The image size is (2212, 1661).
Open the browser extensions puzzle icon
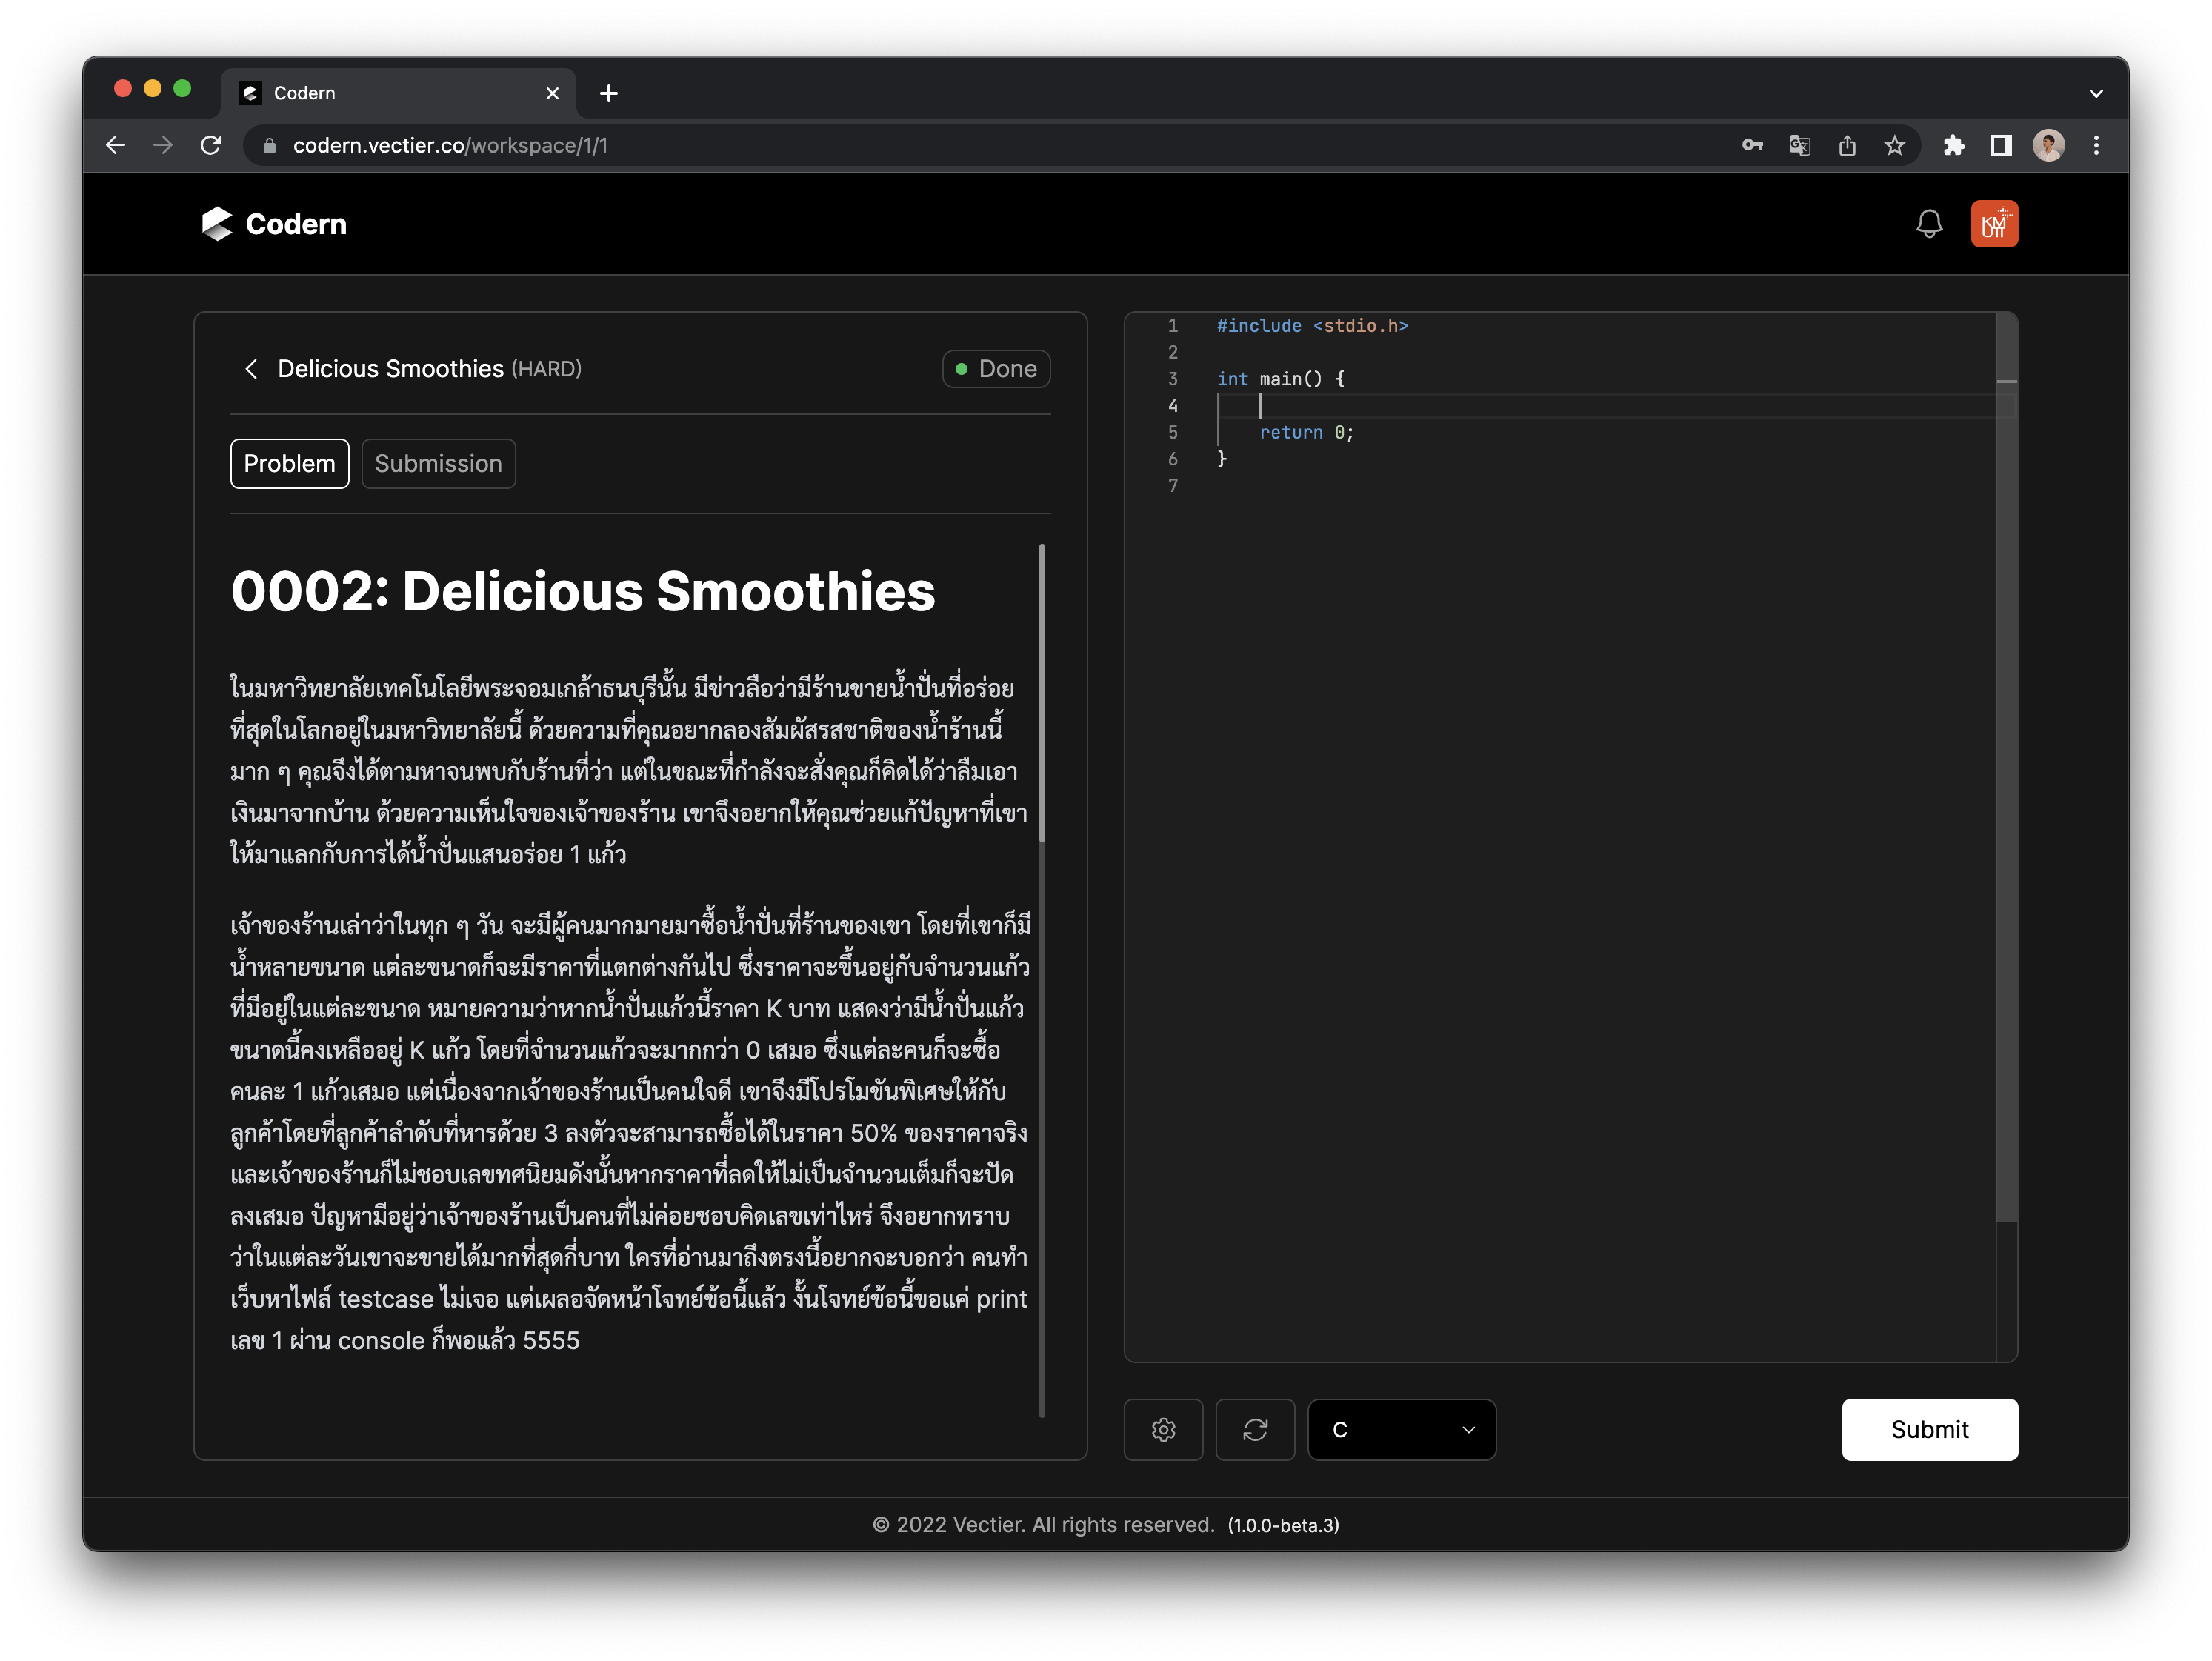[x=1953, y=146]
